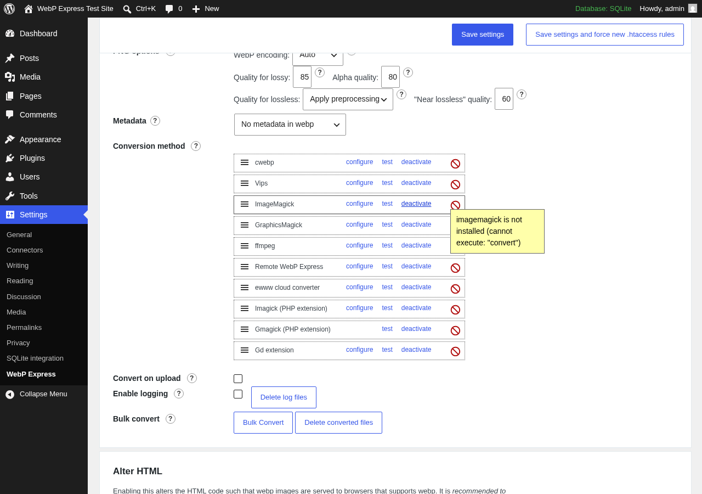Click Save settings and force new .htaccess rules
This screenshot has width=702, height=494.
(x=605, y=35)
